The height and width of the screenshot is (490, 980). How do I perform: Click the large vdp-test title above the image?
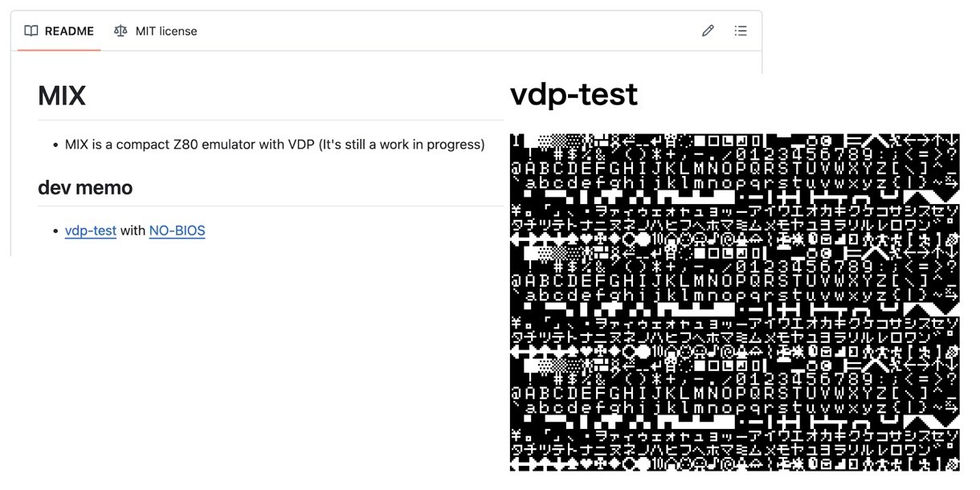click(x=574, y=95)
